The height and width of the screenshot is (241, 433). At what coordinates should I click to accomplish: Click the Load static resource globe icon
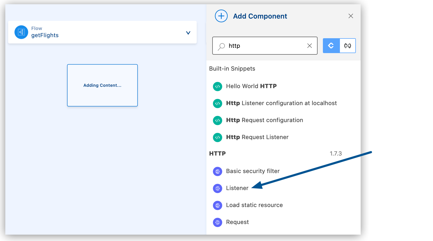coord(218,205)
